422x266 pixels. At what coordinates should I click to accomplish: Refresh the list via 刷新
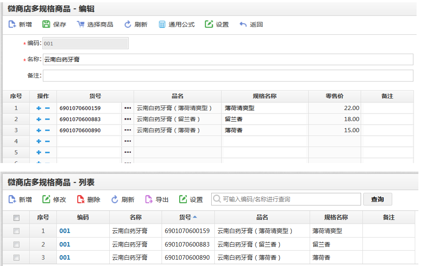[123, 200]
